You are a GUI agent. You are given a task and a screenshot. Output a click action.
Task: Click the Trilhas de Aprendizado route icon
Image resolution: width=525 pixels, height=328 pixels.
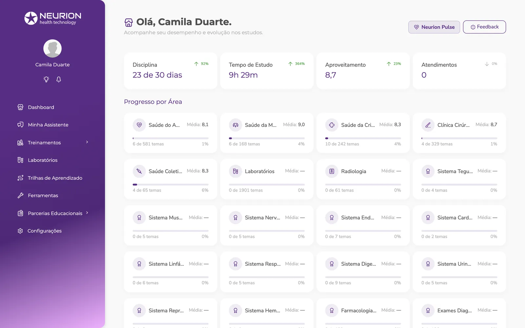[20, 178]
